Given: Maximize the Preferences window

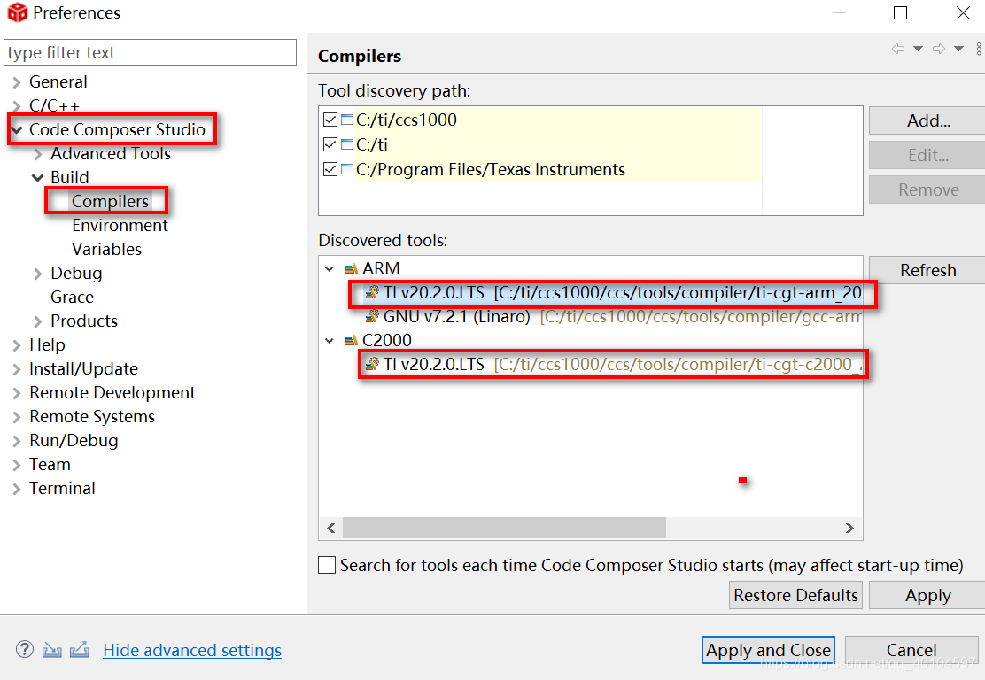Looking at the screenshot, I should 900,12.
